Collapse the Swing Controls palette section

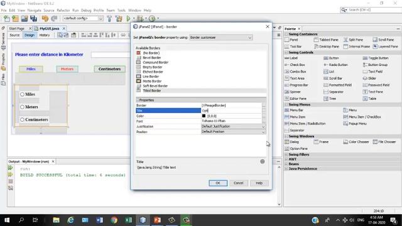(x=286, y=52)
